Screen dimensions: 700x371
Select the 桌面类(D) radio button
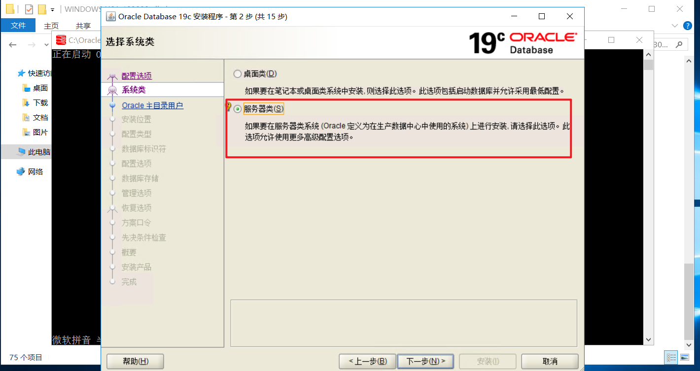[238, 74]
